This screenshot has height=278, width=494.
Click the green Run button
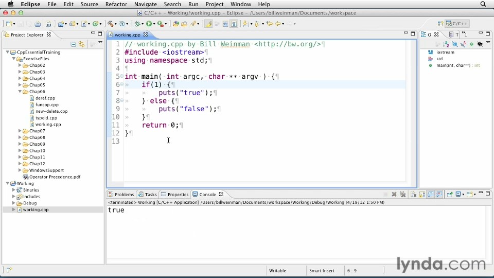click(149, 24)
